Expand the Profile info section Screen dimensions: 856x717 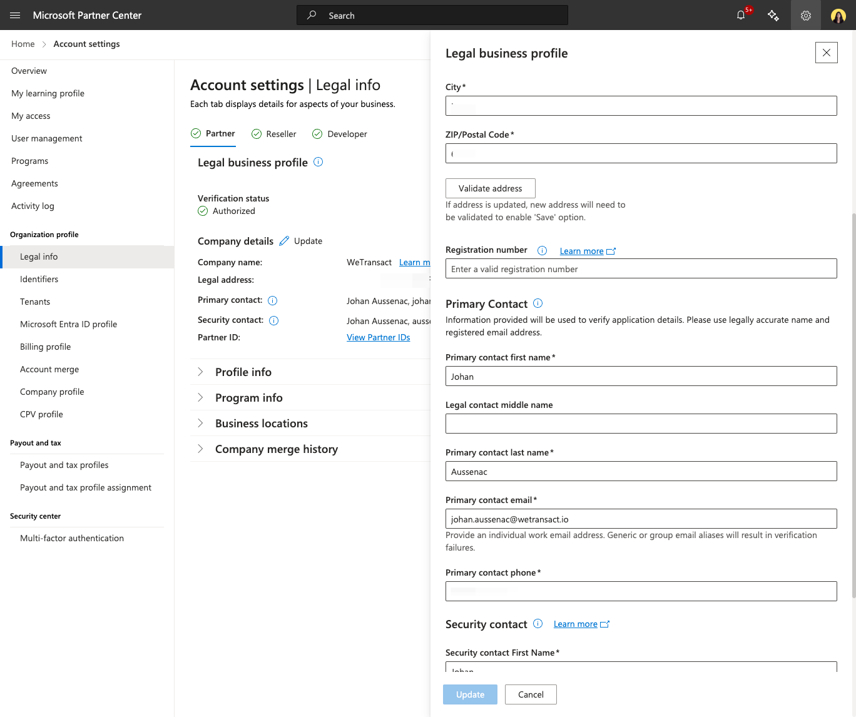[x=310, y=372]
